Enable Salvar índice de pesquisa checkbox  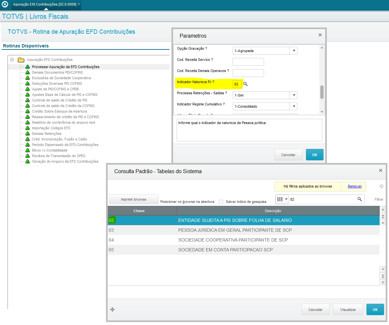221,202
